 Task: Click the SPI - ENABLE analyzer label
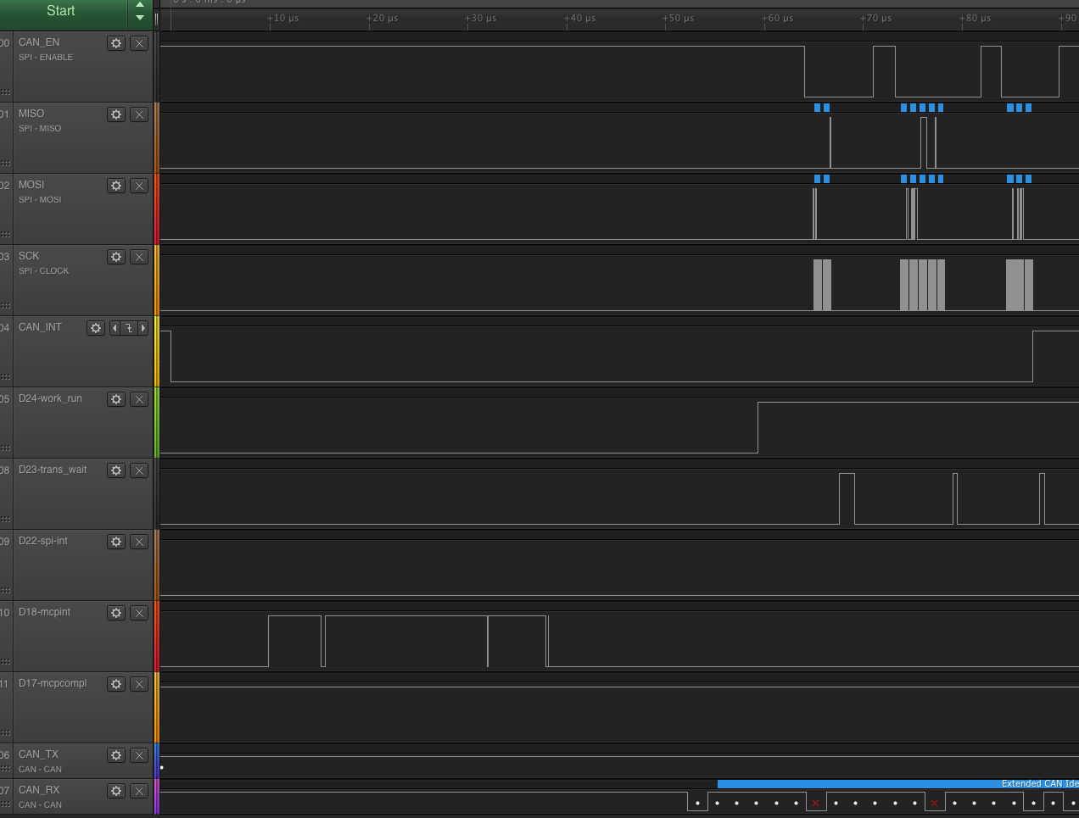coord(46,58)
